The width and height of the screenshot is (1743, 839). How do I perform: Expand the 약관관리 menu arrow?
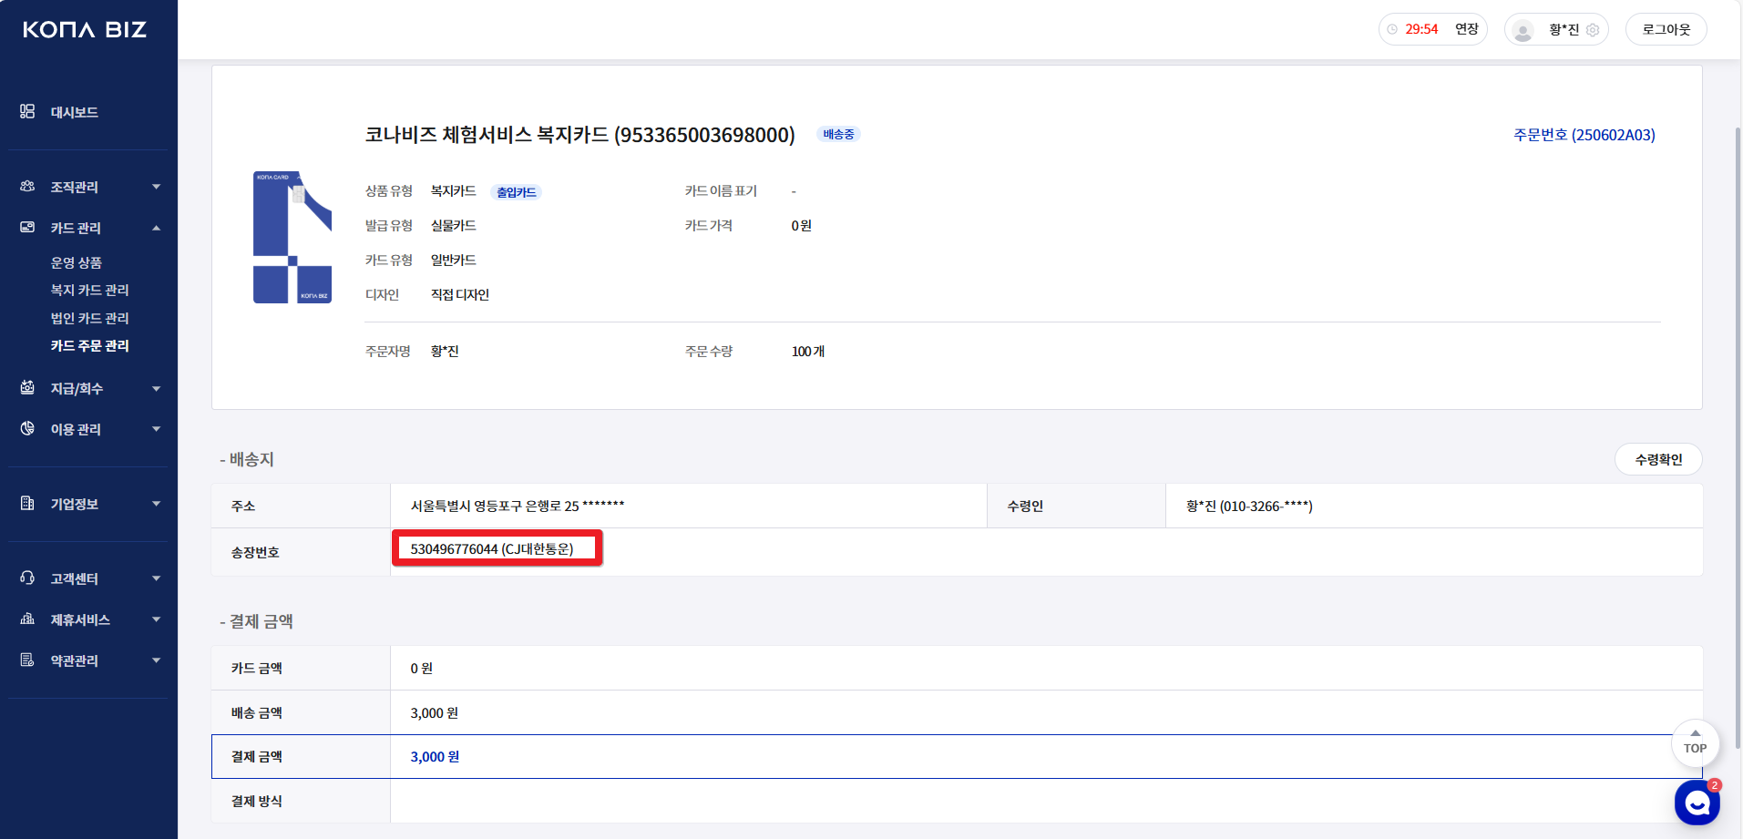pyautogui.click(x=156, y=660)
